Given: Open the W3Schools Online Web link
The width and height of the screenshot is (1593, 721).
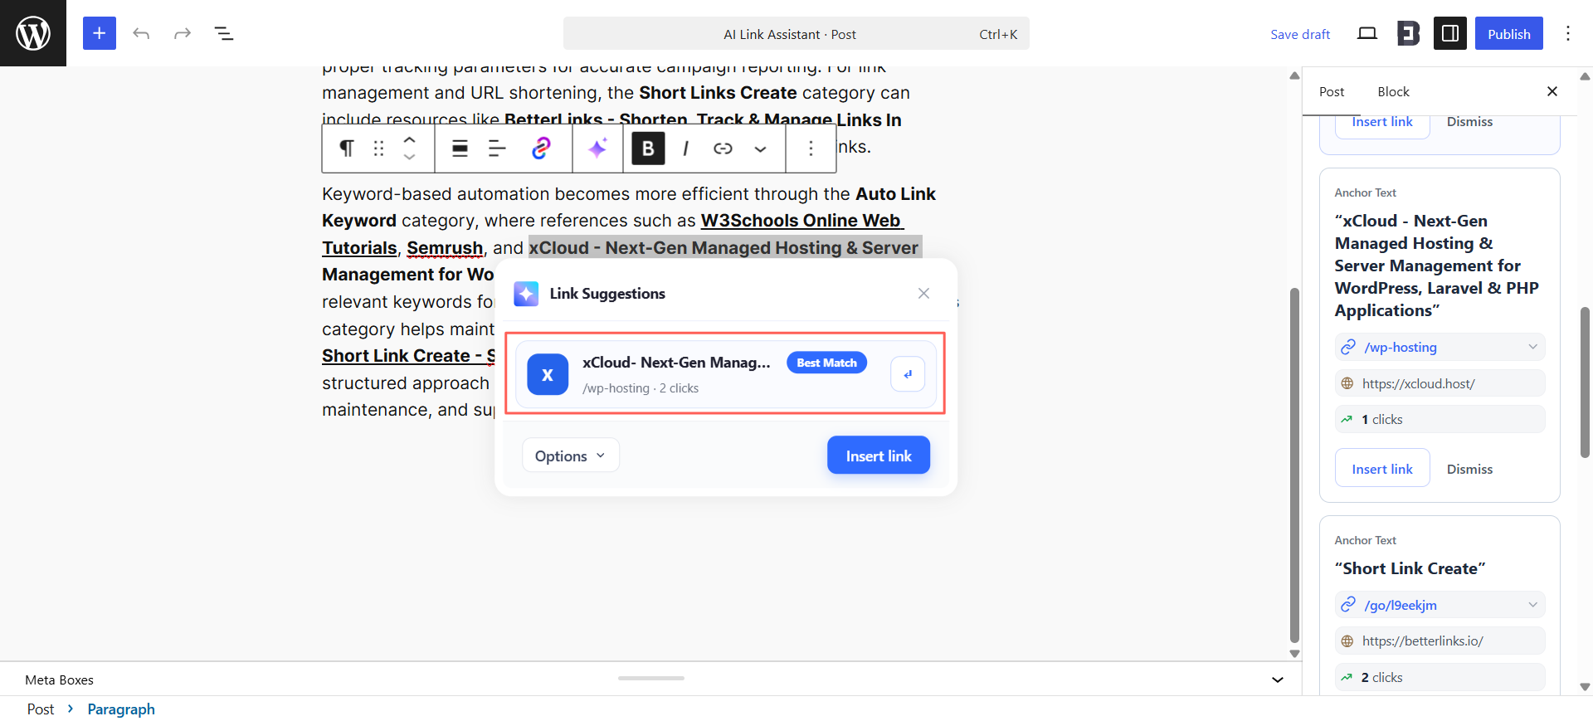Looking at the screenshot, I should [801, 221].
